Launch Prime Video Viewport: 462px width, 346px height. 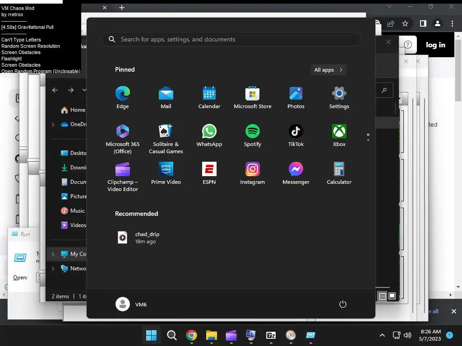[x=166, y=173]
